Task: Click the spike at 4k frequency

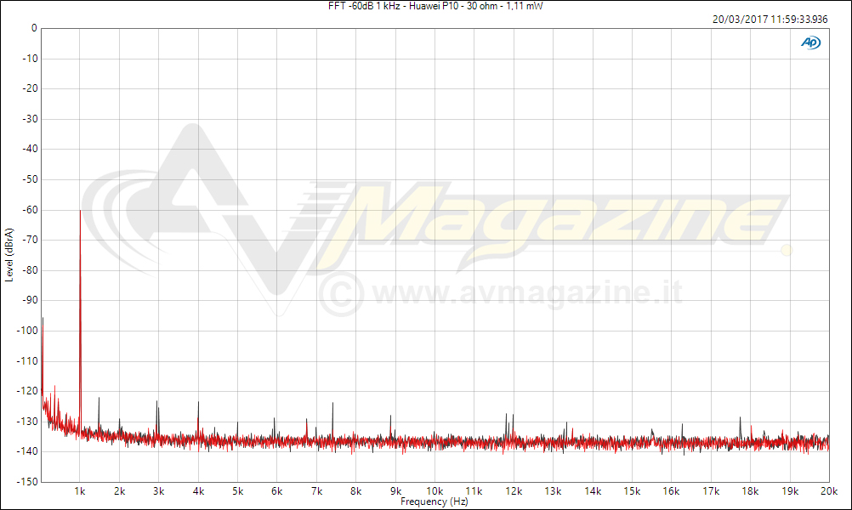Action: pos(198,404)
